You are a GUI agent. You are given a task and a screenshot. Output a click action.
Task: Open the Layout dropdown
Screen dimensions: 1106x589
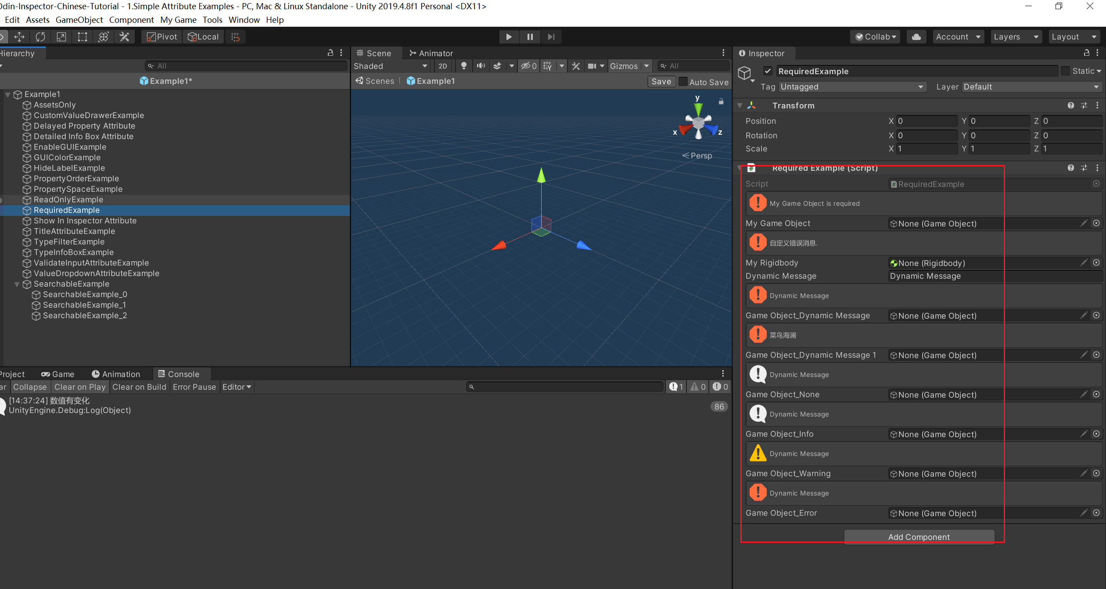click(1074, 37)
